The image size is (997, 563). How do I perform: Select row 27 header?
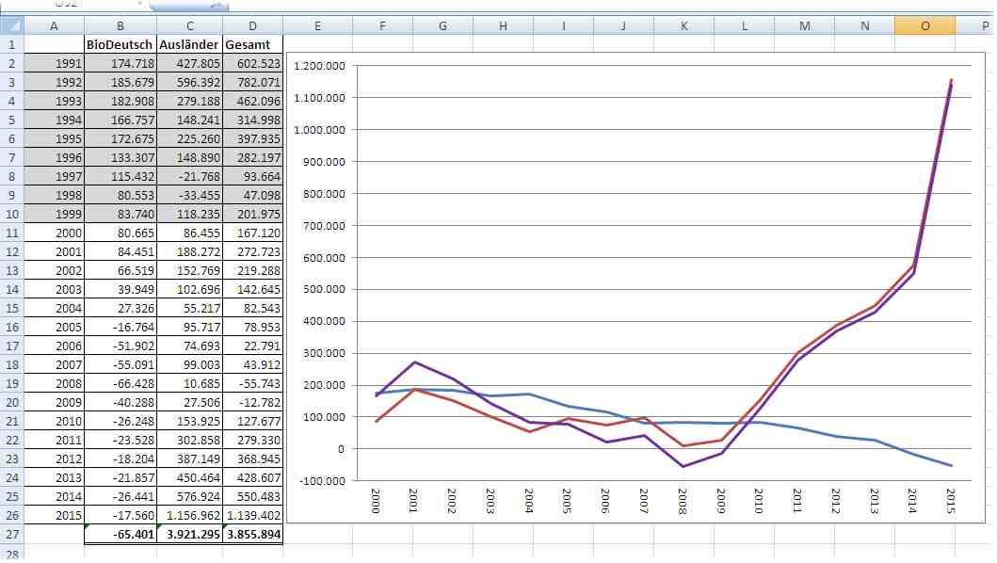tap(11, 534)
